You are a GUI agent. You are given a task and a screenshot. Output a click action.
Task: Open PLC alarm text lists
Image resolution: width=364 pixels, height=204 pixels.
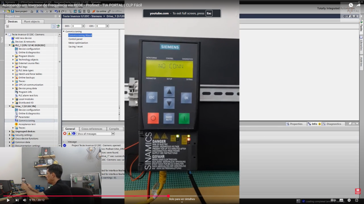28,96
